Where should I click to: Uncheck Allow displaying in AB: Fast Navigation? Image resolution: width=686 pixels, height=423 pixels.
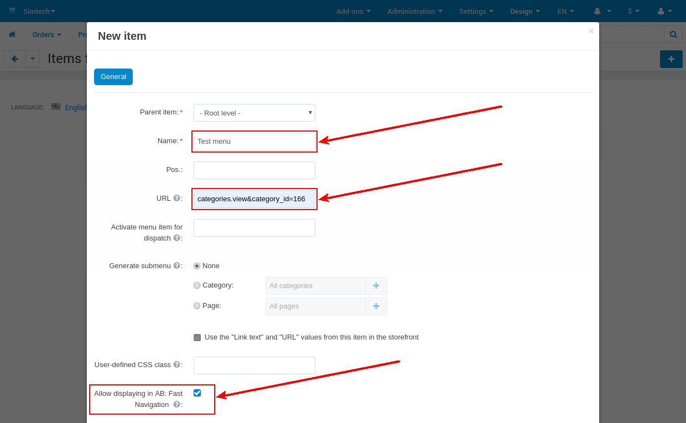click(198, 393)
